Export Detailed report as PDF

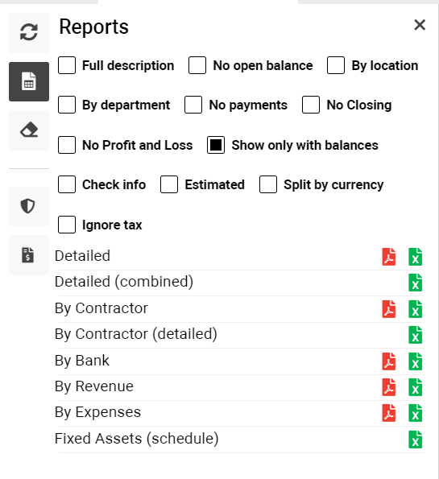click(388, 257)
